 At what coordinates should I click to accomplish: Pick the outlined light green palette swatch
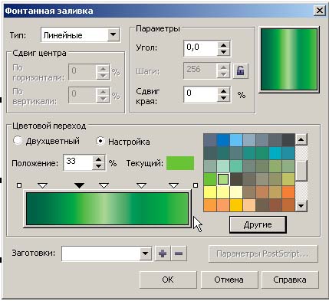223,179
